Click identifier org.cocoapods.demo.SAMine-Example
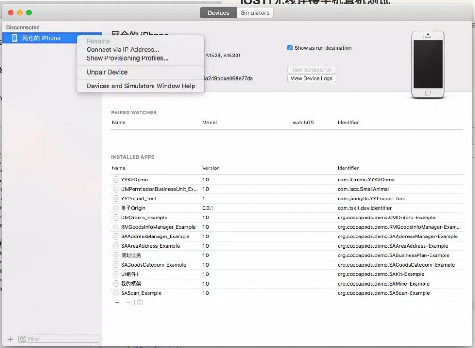 [384, 284]
